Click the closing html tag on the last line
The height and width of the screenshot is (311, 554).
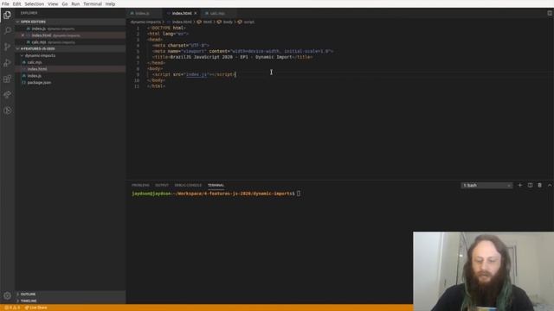(156, 86)
